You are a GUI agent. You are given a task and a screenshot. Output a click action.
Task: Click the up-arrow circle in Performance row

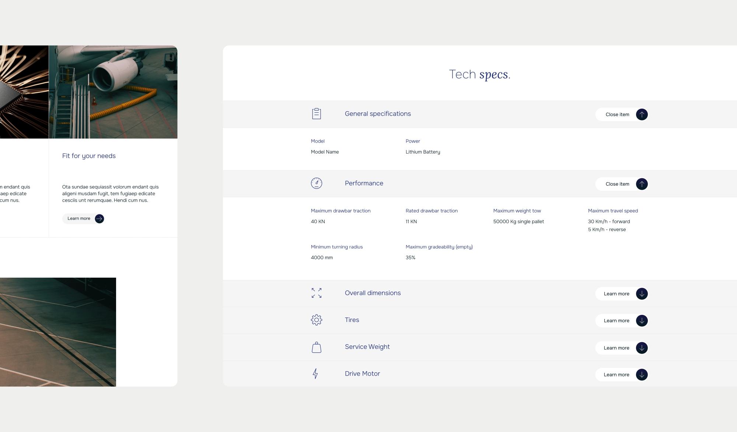[642, 184]
